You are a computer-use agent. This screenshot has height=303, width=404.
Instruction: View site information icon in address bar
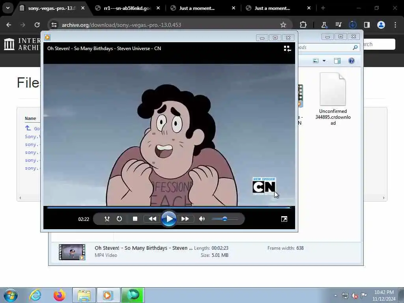(x=54, y=25)
